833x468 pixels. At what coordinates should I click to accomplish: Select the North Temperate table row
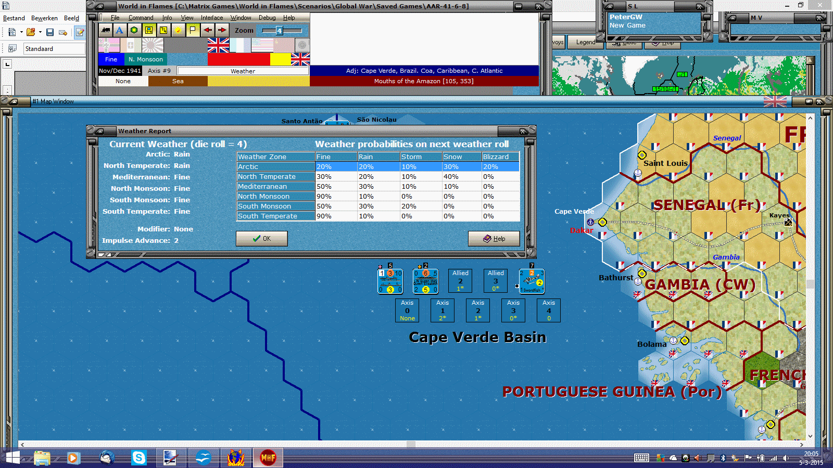coord(378,177)
